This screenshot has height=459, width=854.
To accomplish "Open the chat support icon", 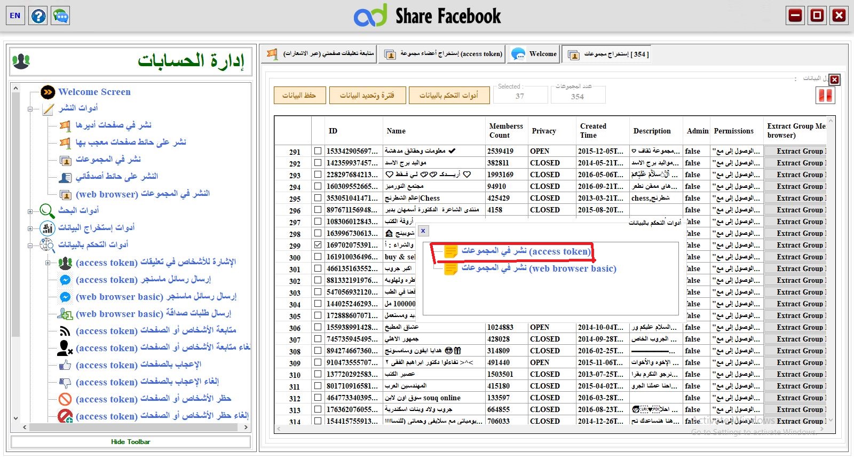I will (61, 15).
